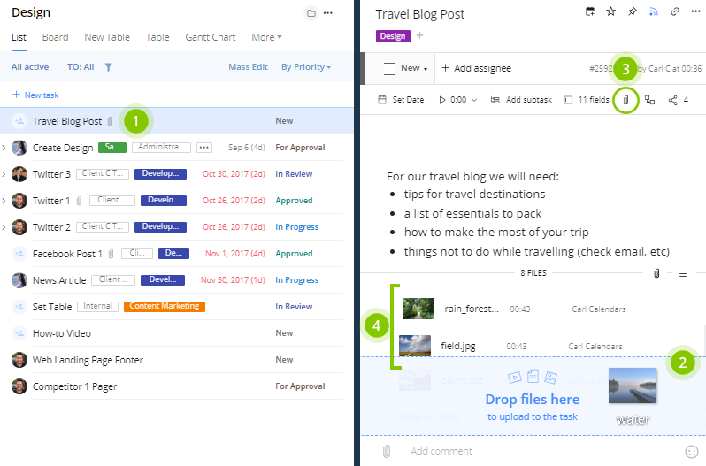Viewport: 706px width, 466px height.
Task: Click the share icon showing 4
Action: [672, 100]
